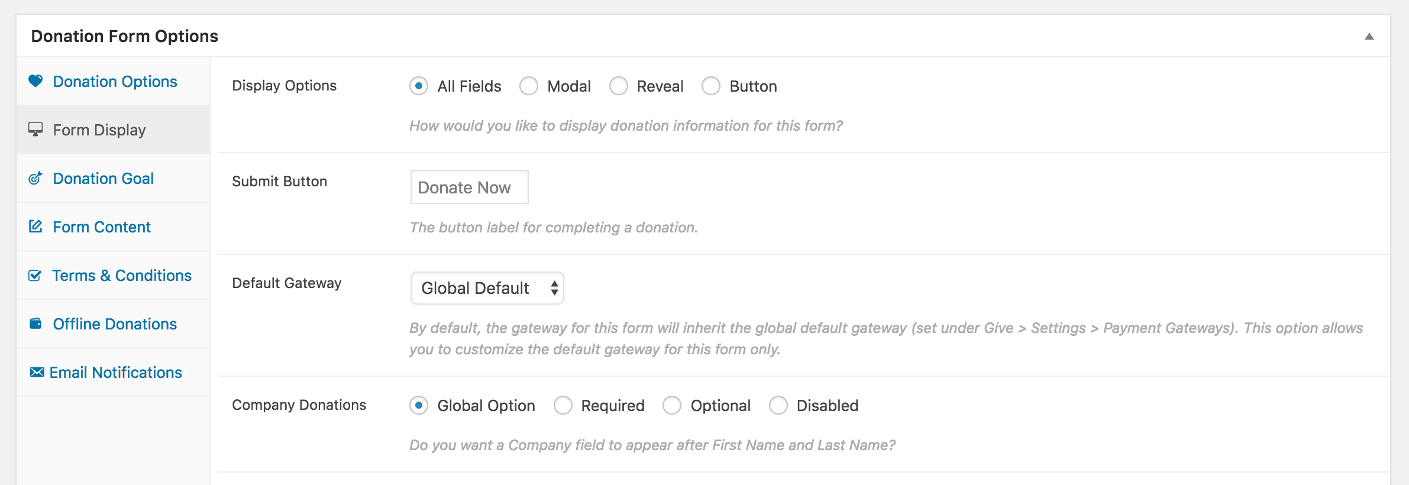Viewport: 1409px width, 485px height.
Task: Click the wallet icon beside Offline Donations
Action: [x=35, y=324]
